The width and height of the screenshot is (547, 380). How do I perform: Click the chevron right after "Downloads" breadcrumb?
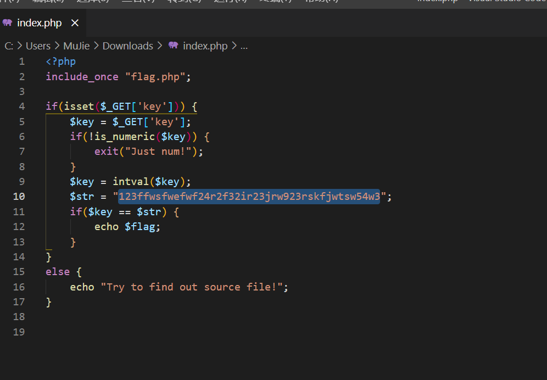click(x=160, y=46)
